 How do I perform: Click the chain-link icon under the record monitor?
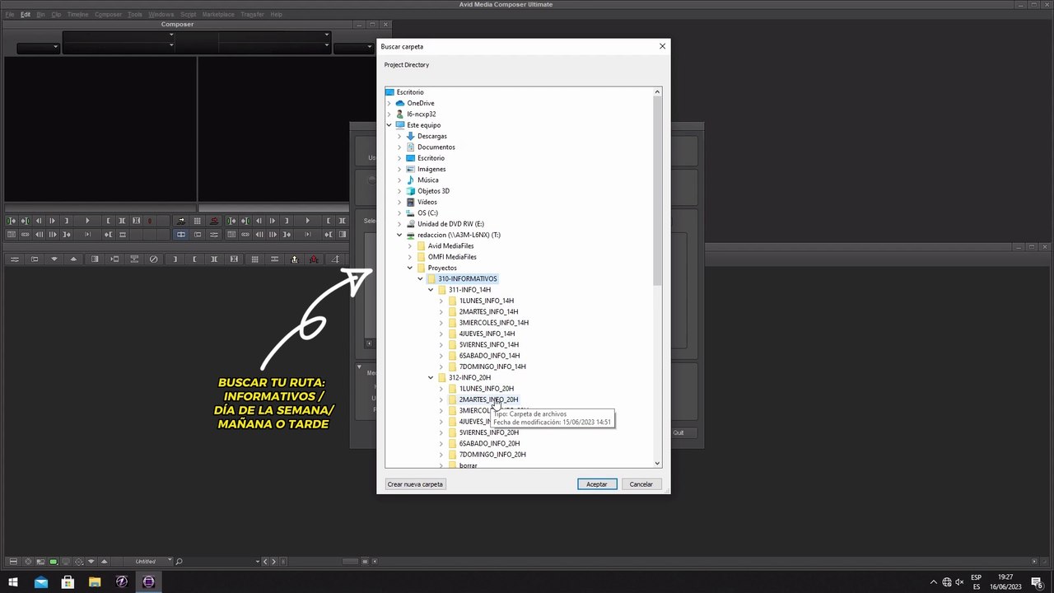click(x=245, y=235)
